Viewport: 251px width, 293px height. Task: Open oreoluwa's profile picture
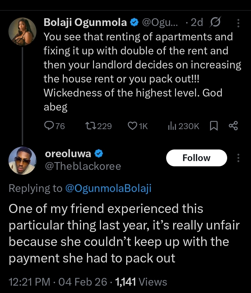tap(22, 161)
